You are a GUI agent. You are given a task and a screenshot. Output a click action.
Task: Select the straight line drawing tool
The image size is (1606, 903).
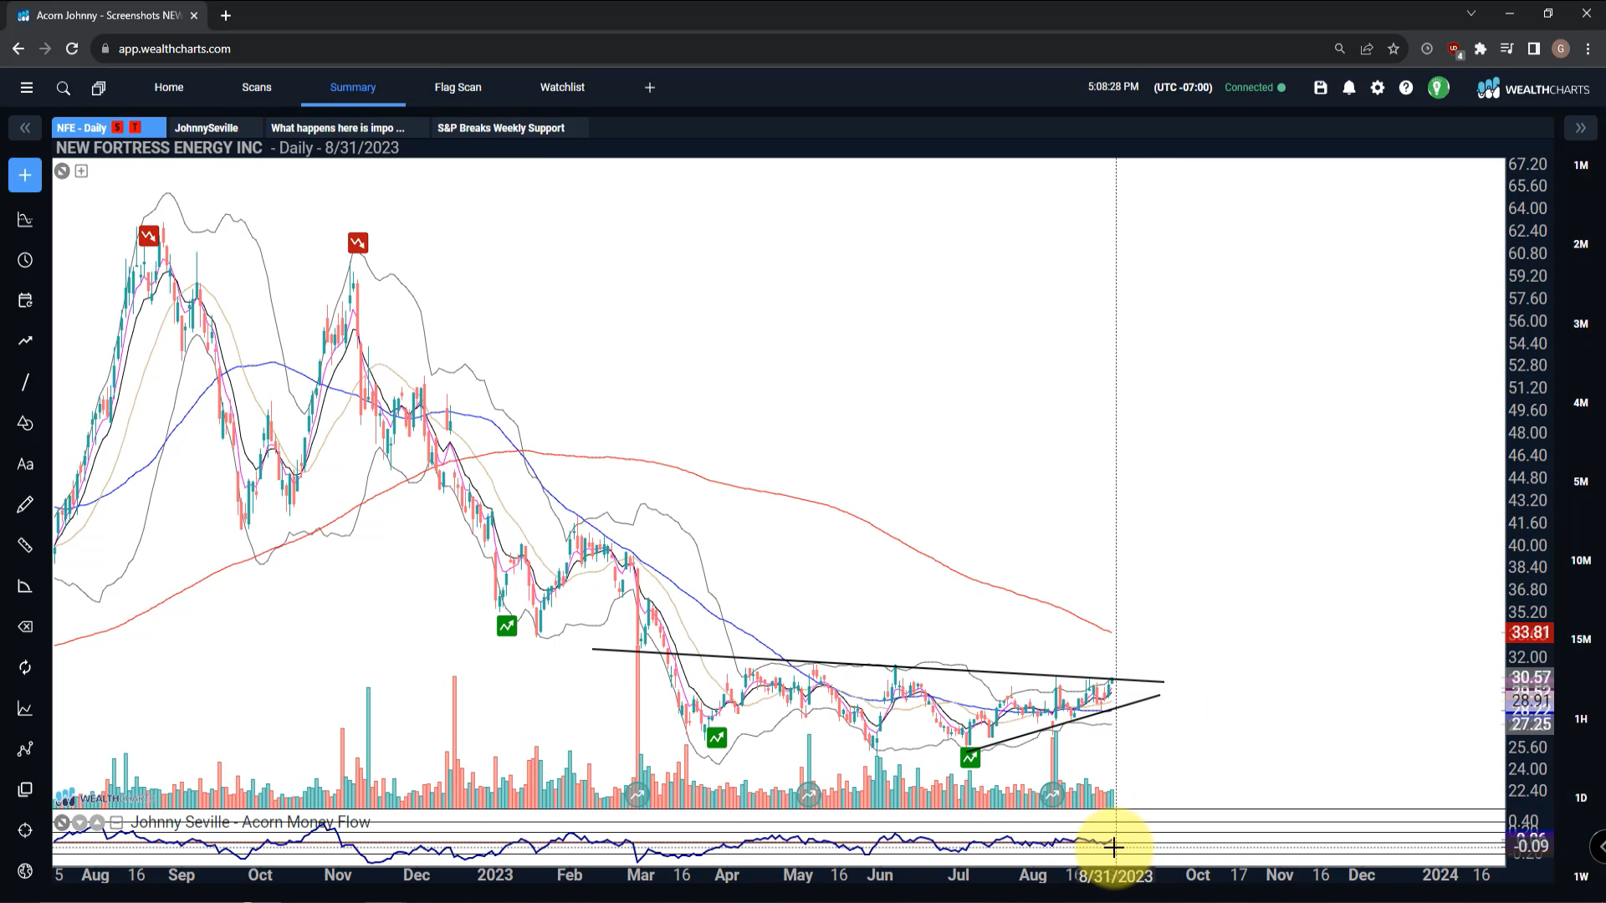tap(25, 382)
